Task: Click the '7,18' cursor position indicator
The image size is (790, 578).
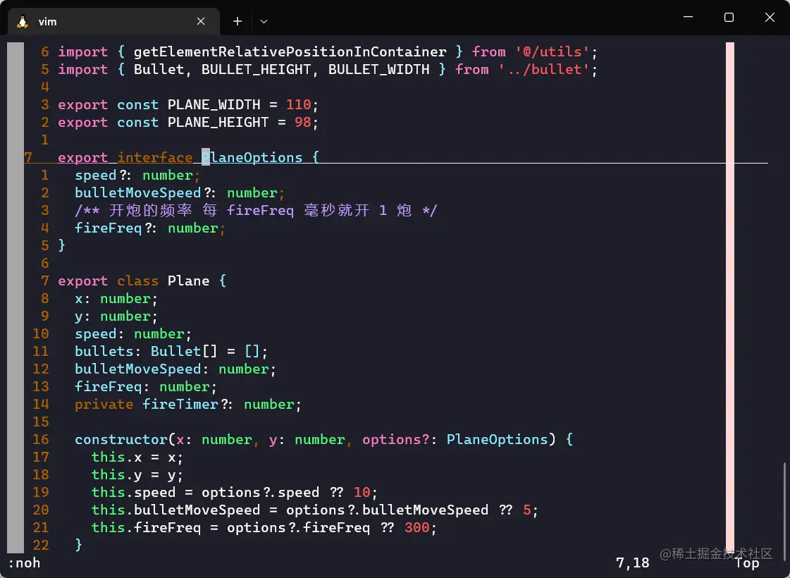Action: [632, 563]
